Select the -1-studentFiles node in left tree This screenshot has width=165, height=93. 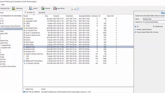click(5, 45)
